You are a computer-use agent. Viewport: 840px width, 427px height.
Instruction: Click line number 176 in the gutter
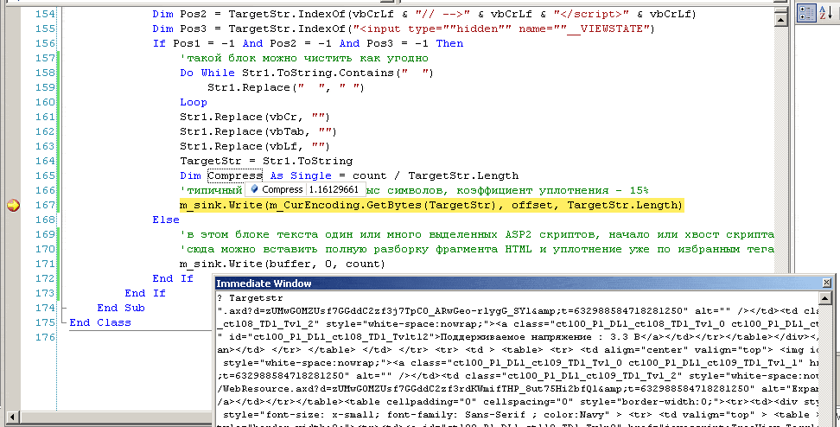(45, 337)
